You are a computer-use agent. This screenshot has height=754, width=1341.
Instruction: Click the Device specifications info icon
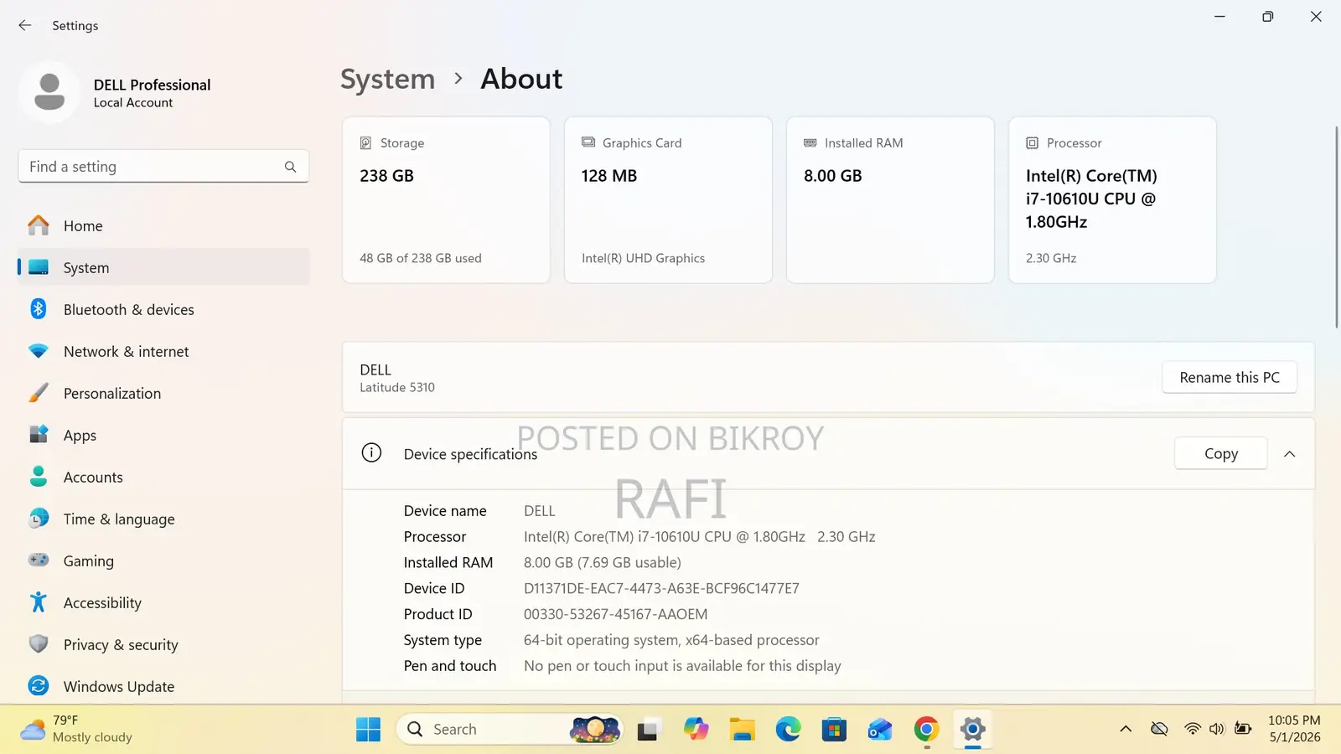(371, 453)
